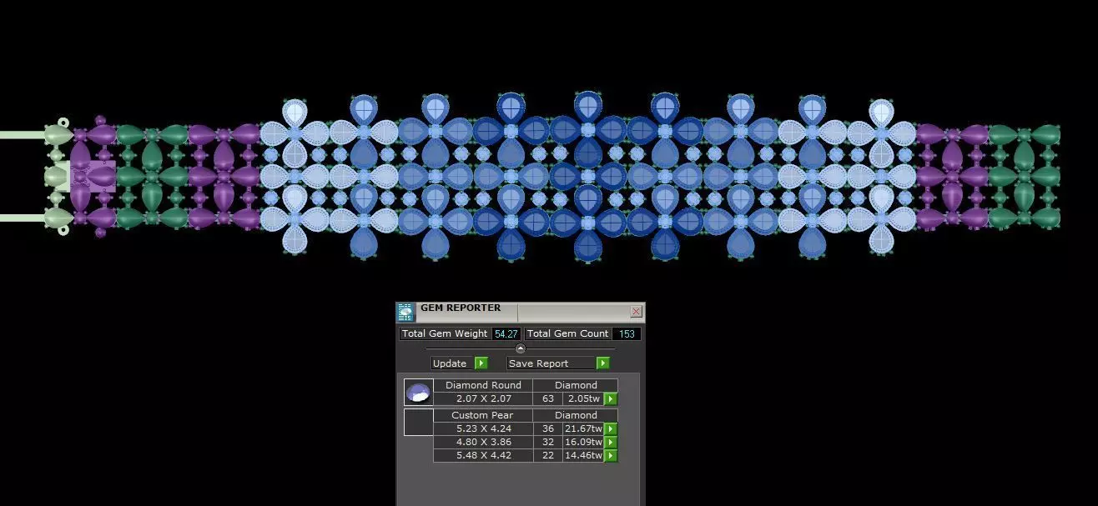
Task: Select the Diamond Round gem thumbnail
Action: 418,392
